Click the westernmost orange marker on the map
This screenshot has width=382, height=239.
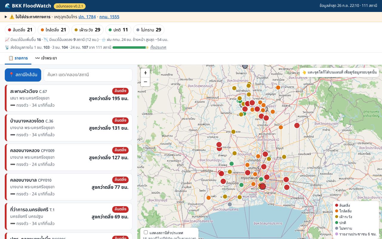point(209,197)
